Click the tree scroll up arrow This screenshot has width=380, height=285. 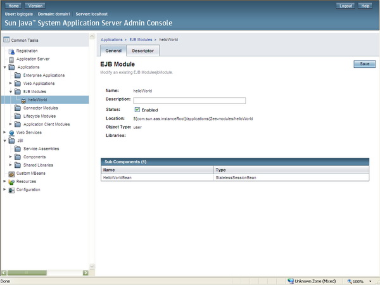point(92,36)
